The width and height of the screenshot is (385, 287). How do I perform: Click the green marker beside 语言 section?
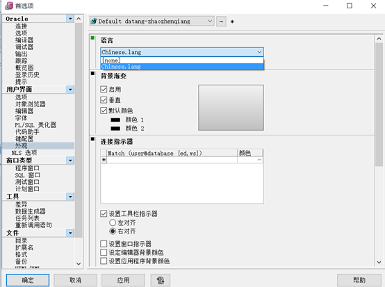[x=92, y=38]
